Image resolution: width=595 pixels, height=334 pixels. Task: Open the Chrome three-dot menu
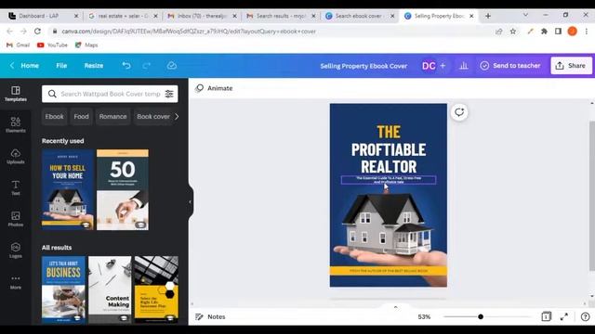pyautogui.click(x=587, y=32)
